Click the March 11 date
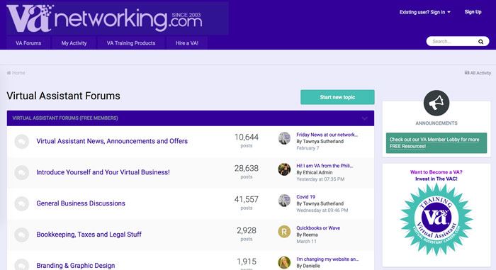Viewport: 496px width, 270px height. pos(307,242)
